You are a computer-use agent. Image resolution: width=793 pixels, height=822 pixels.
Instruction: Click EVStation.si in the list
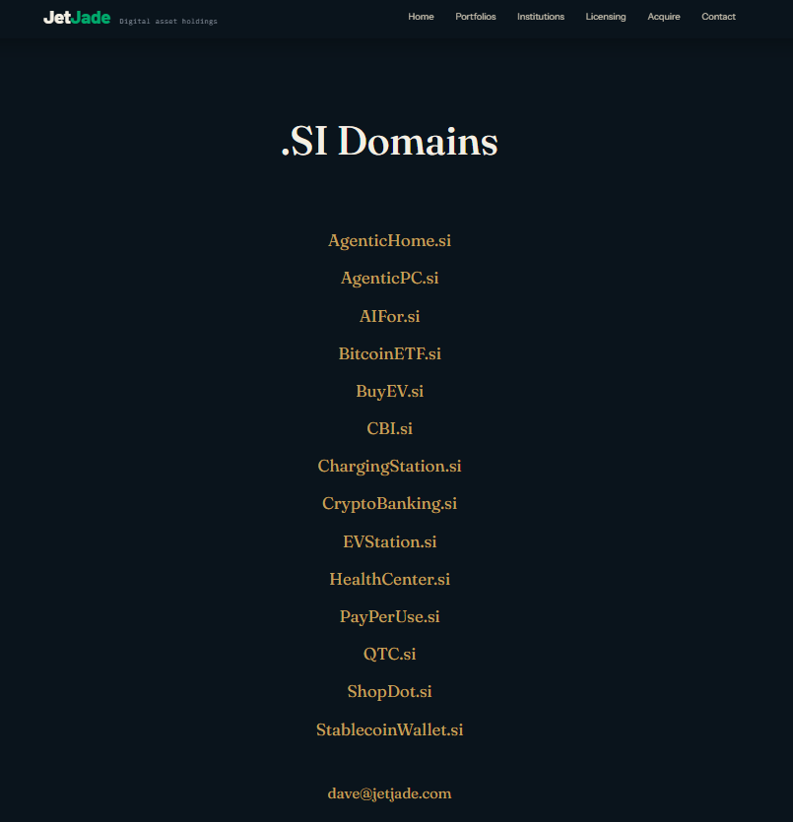pos(390,541)
